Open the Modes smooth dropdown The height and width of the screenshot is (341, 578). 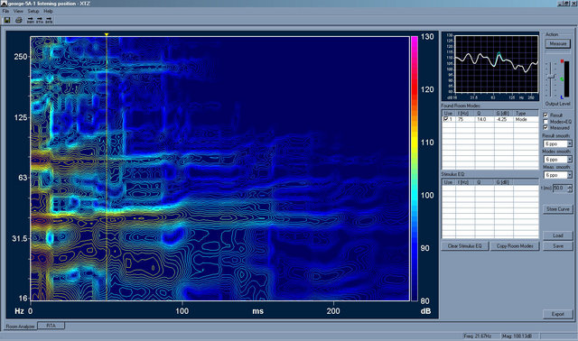tap(570, 160)
